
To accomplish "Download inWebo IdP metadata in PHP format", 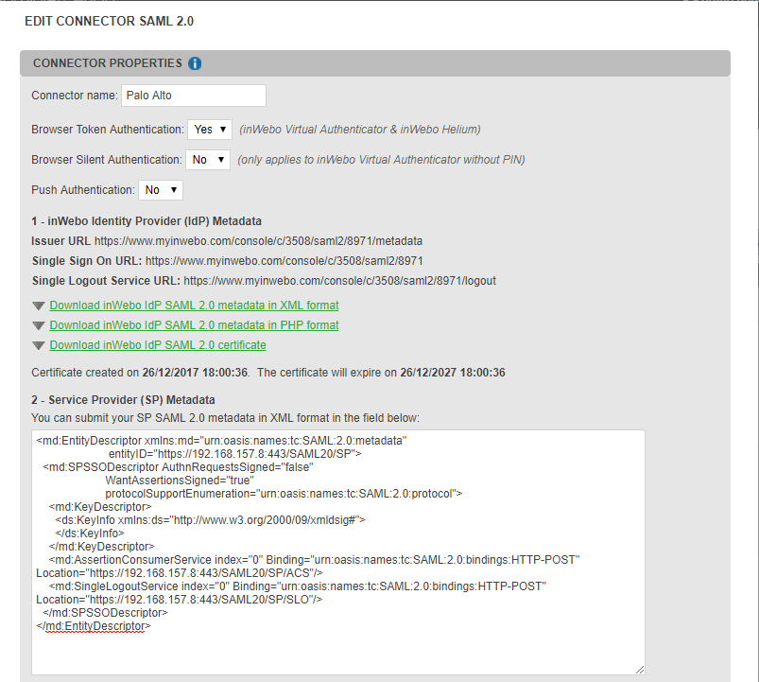I will click(194, 325).
